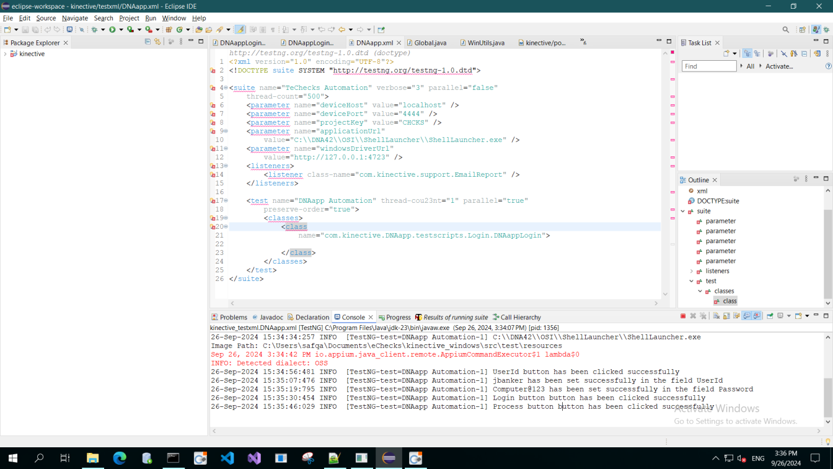Toggle Categorized view in Task List
The image size is (833, 469).
point(747,54)
